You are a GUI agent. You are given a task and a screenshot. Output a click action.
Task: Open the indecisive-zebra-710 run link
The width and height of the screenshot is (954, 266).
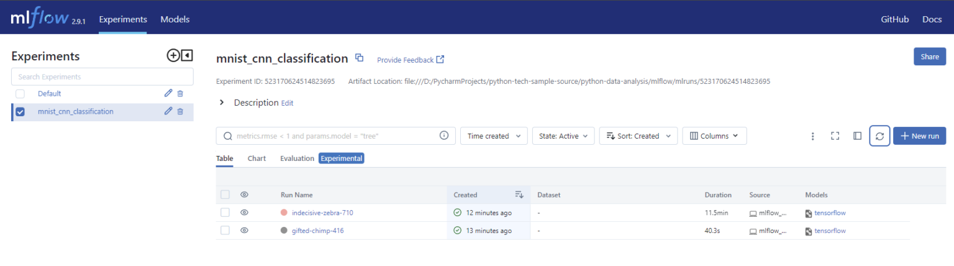click(x=322, y=213)
